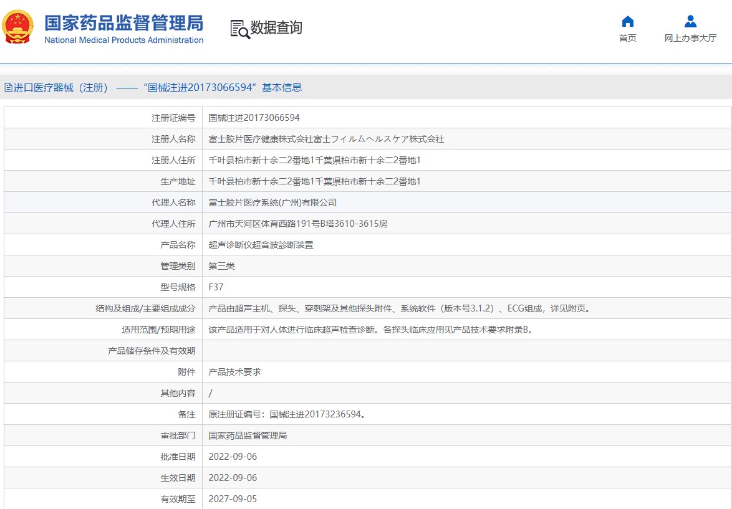Select structure description 产品由超声主机 text
The image size is (732, 509).
coord(400,308)
